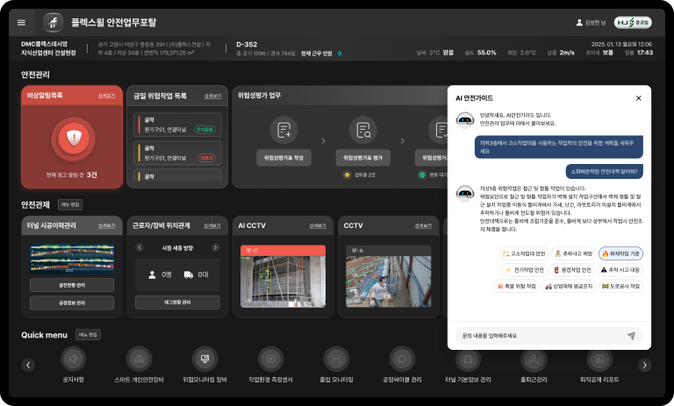Open 상세보기 link in 근로자/장비 위치관제

click(x=212, y=226)
